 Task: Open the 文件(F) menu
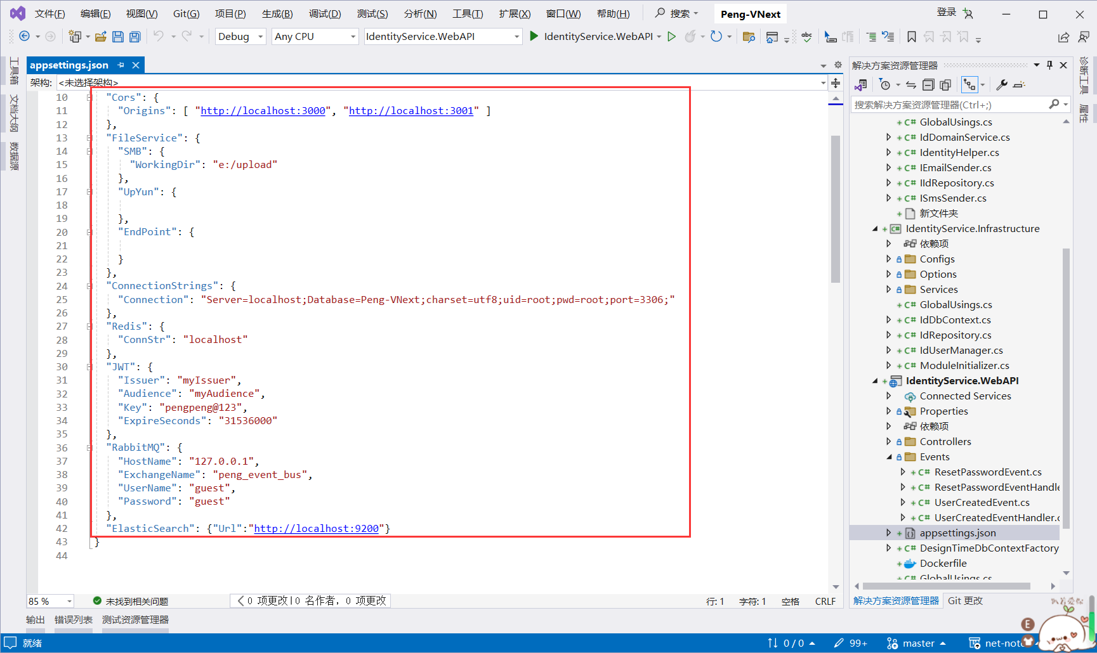click(x=49, y=14)
